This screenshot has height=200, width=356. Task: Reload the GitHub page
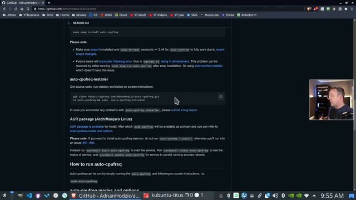[16, 9]
